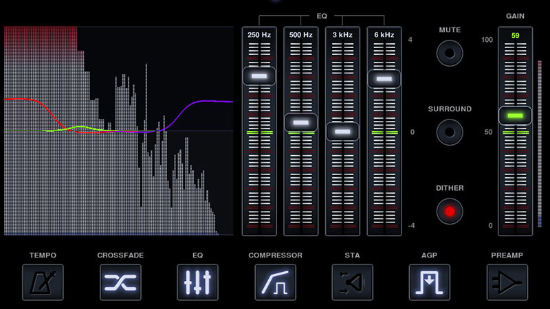
Task: Open the STA speaker icon
Action: point(352,282)
